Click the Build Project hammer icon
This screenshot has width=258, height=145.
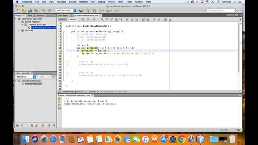88,11
